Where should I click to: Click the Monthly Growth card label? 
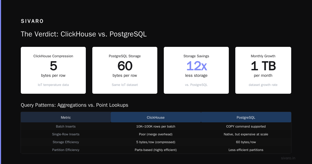[263, 56]
